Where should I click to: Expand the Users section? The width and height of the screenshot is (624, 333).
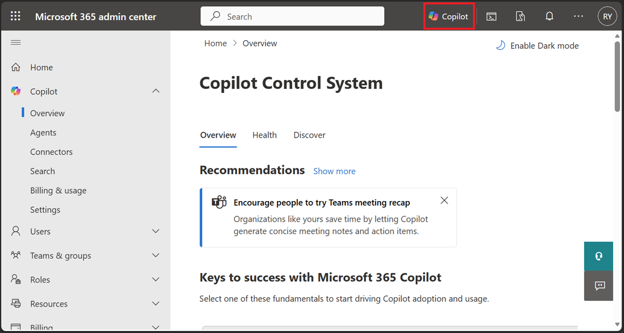pos(155,231)
